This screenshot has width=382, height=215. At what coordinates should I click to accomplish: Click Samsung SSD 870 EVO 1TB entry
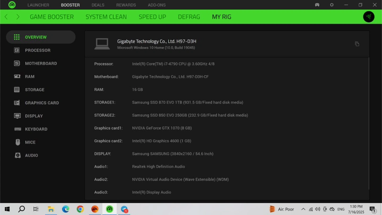tap(188, 102)
